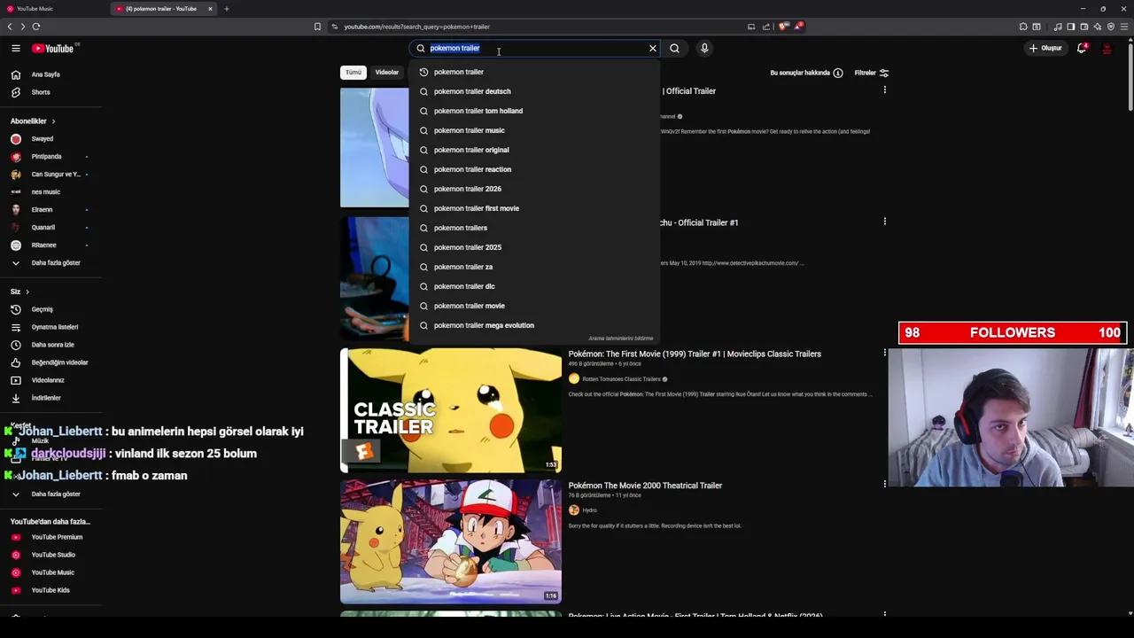Select suggestion pokemon trailer deutsch
The height and width of the screenshot is (638, 1134).
point(534,91)
